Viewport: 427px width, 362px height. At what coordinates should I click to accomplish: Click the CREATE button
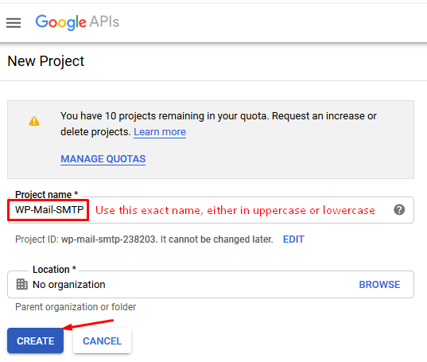coord(36,341)
